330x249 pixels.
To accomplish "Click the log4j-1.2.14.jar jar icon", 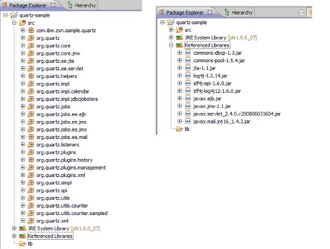I will (187, 76).
